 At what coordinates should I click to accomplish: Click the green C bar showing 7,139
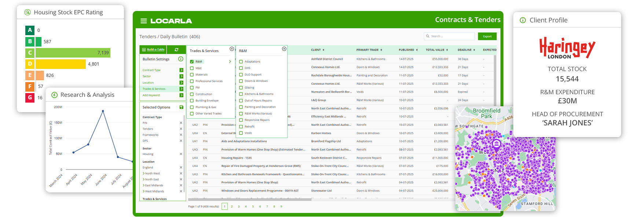click(x=73, y=53)
